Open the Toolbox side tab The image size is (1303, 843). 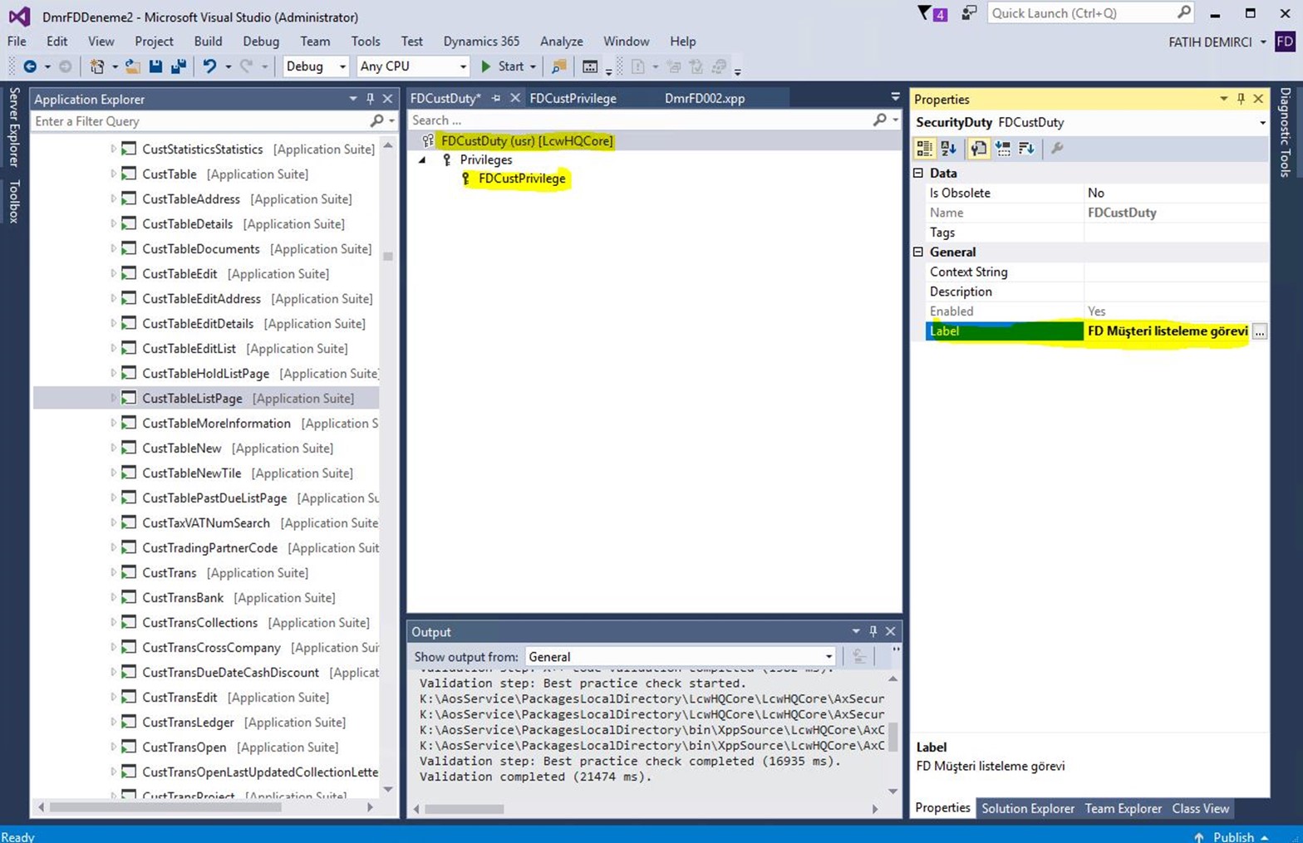13,202
